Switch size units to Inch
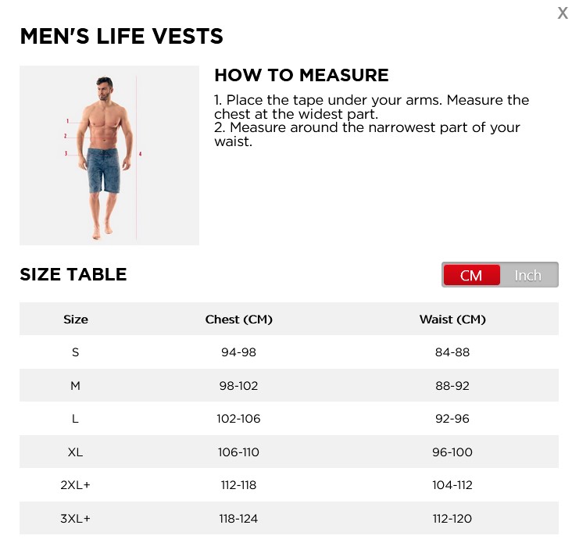The width and height of the screenshot is (572, 550). (527, 275)
